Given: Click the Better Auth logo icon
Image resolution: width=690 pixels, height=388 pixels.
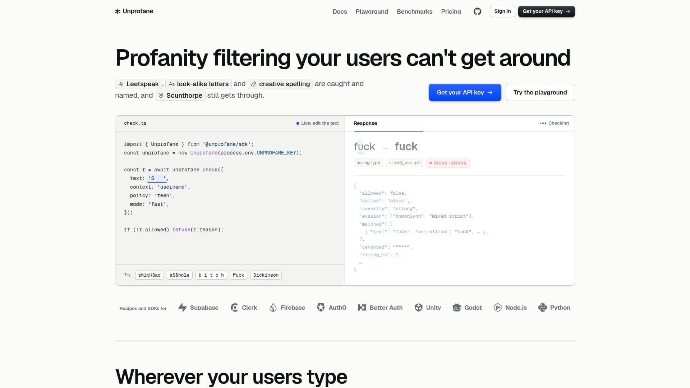Looking at the screenshot, I should point(362,308).
